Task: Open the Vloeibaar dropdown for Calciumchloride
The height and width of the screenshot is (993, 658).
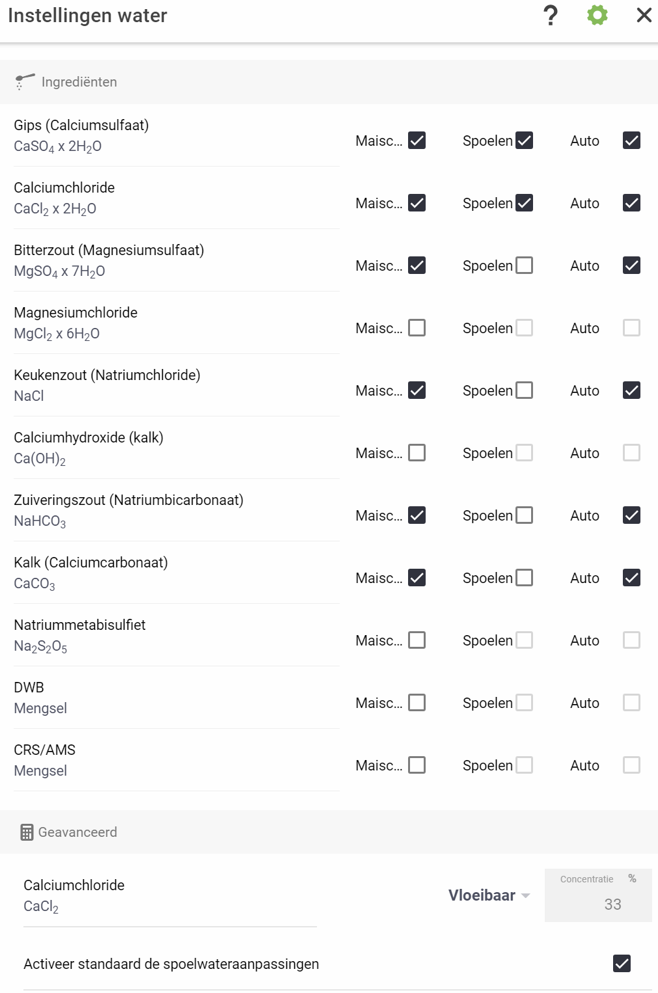Action: [489, 895]
